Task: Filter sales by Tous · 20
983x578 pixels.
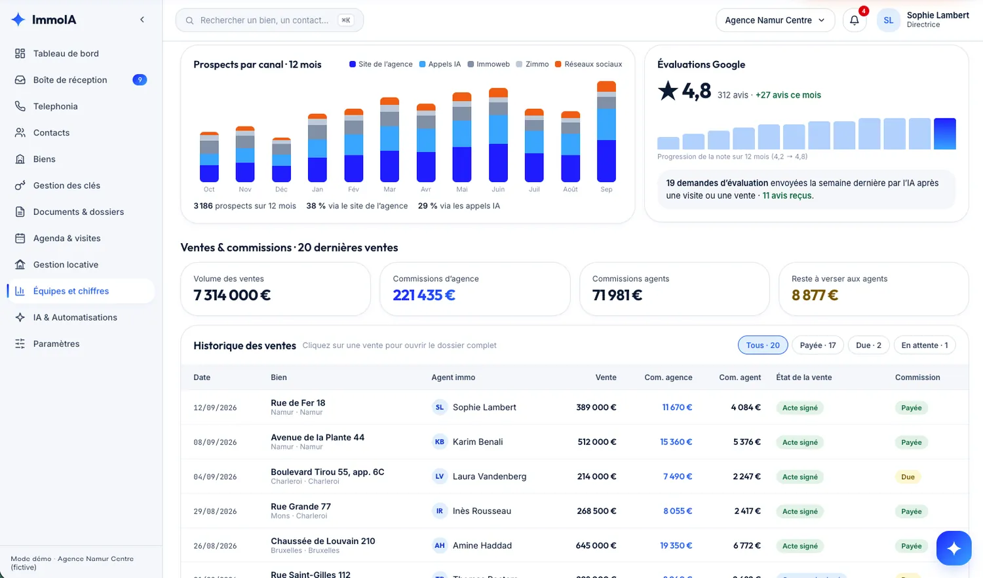Action: point(763,345)
